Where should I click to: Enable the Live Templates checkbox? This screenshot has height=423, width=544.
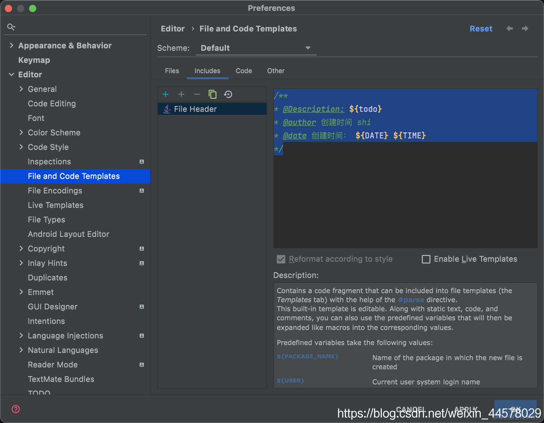tap(426, 259)
